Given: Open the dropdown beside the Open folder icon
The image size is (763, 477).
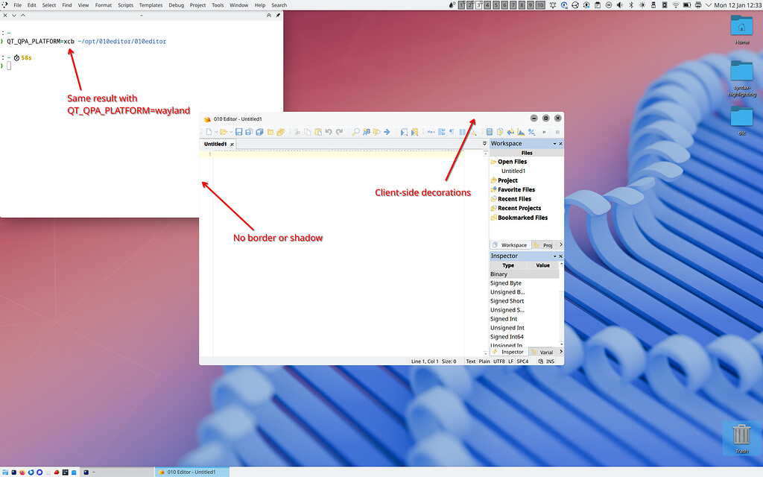Looking at the screenshot, I should coord(231,132).
